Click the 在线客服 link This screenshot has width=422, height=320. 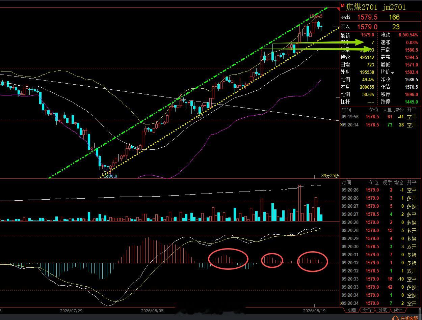tap(409, 318)
